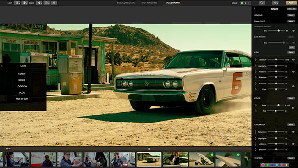Click the adjust icon beside Tint
The image size is (298, 168).
pos(256,111)
